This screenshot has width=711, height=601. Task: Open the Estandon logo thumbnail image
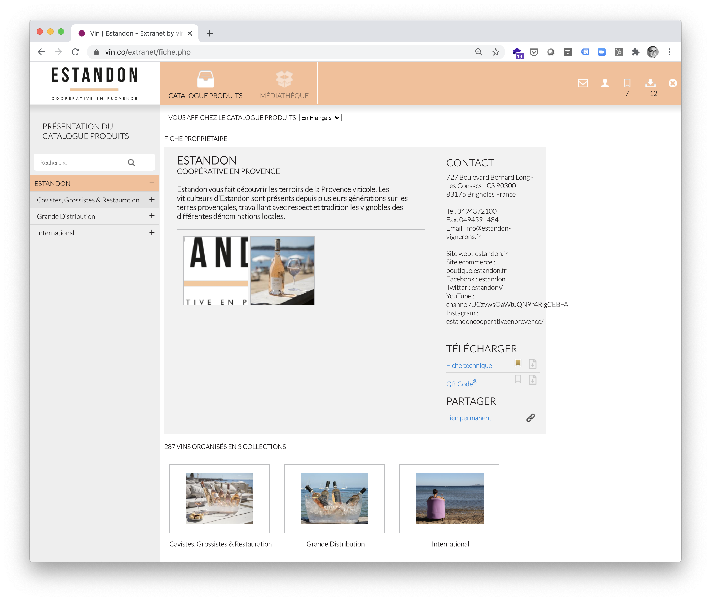(x=216, y=271)
